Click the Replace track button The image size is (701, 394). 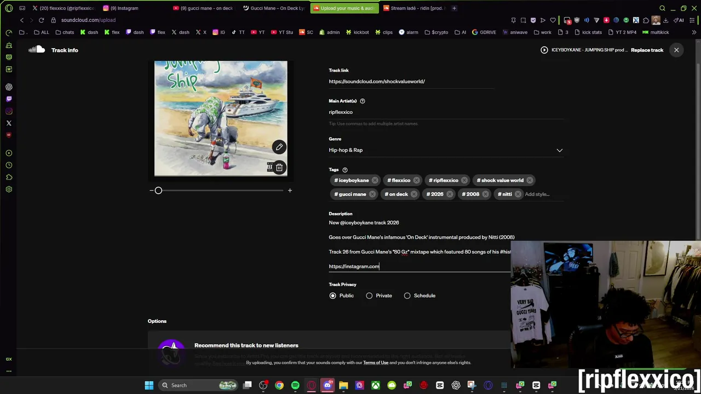(x=647, y=50)
